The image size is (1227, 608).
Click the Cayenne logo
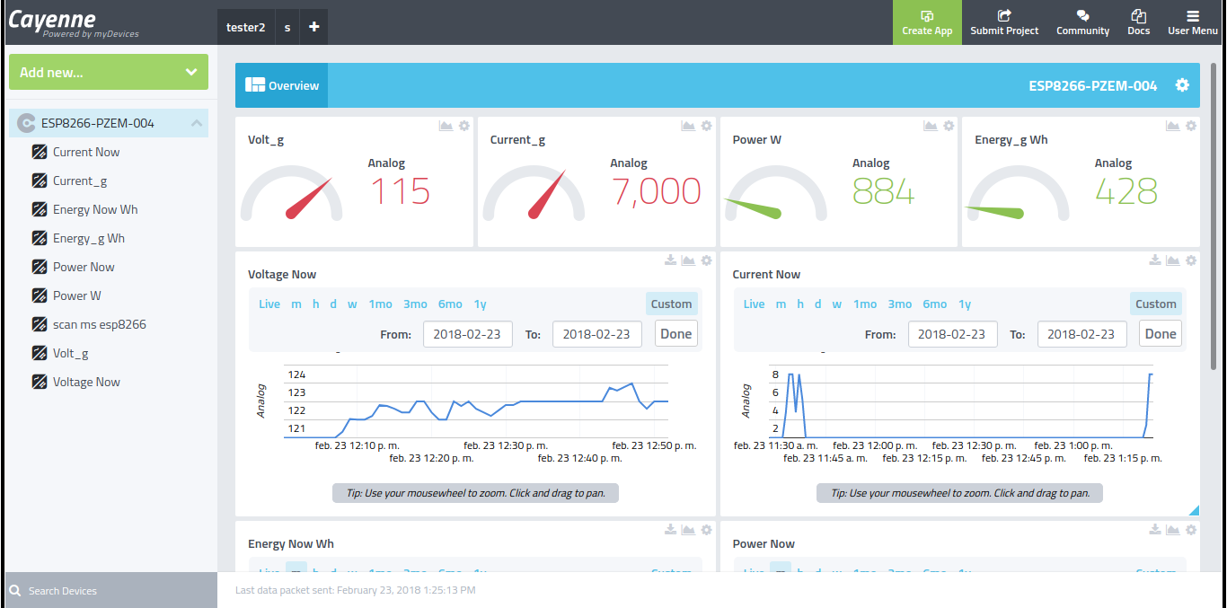(x=74, y=23)
